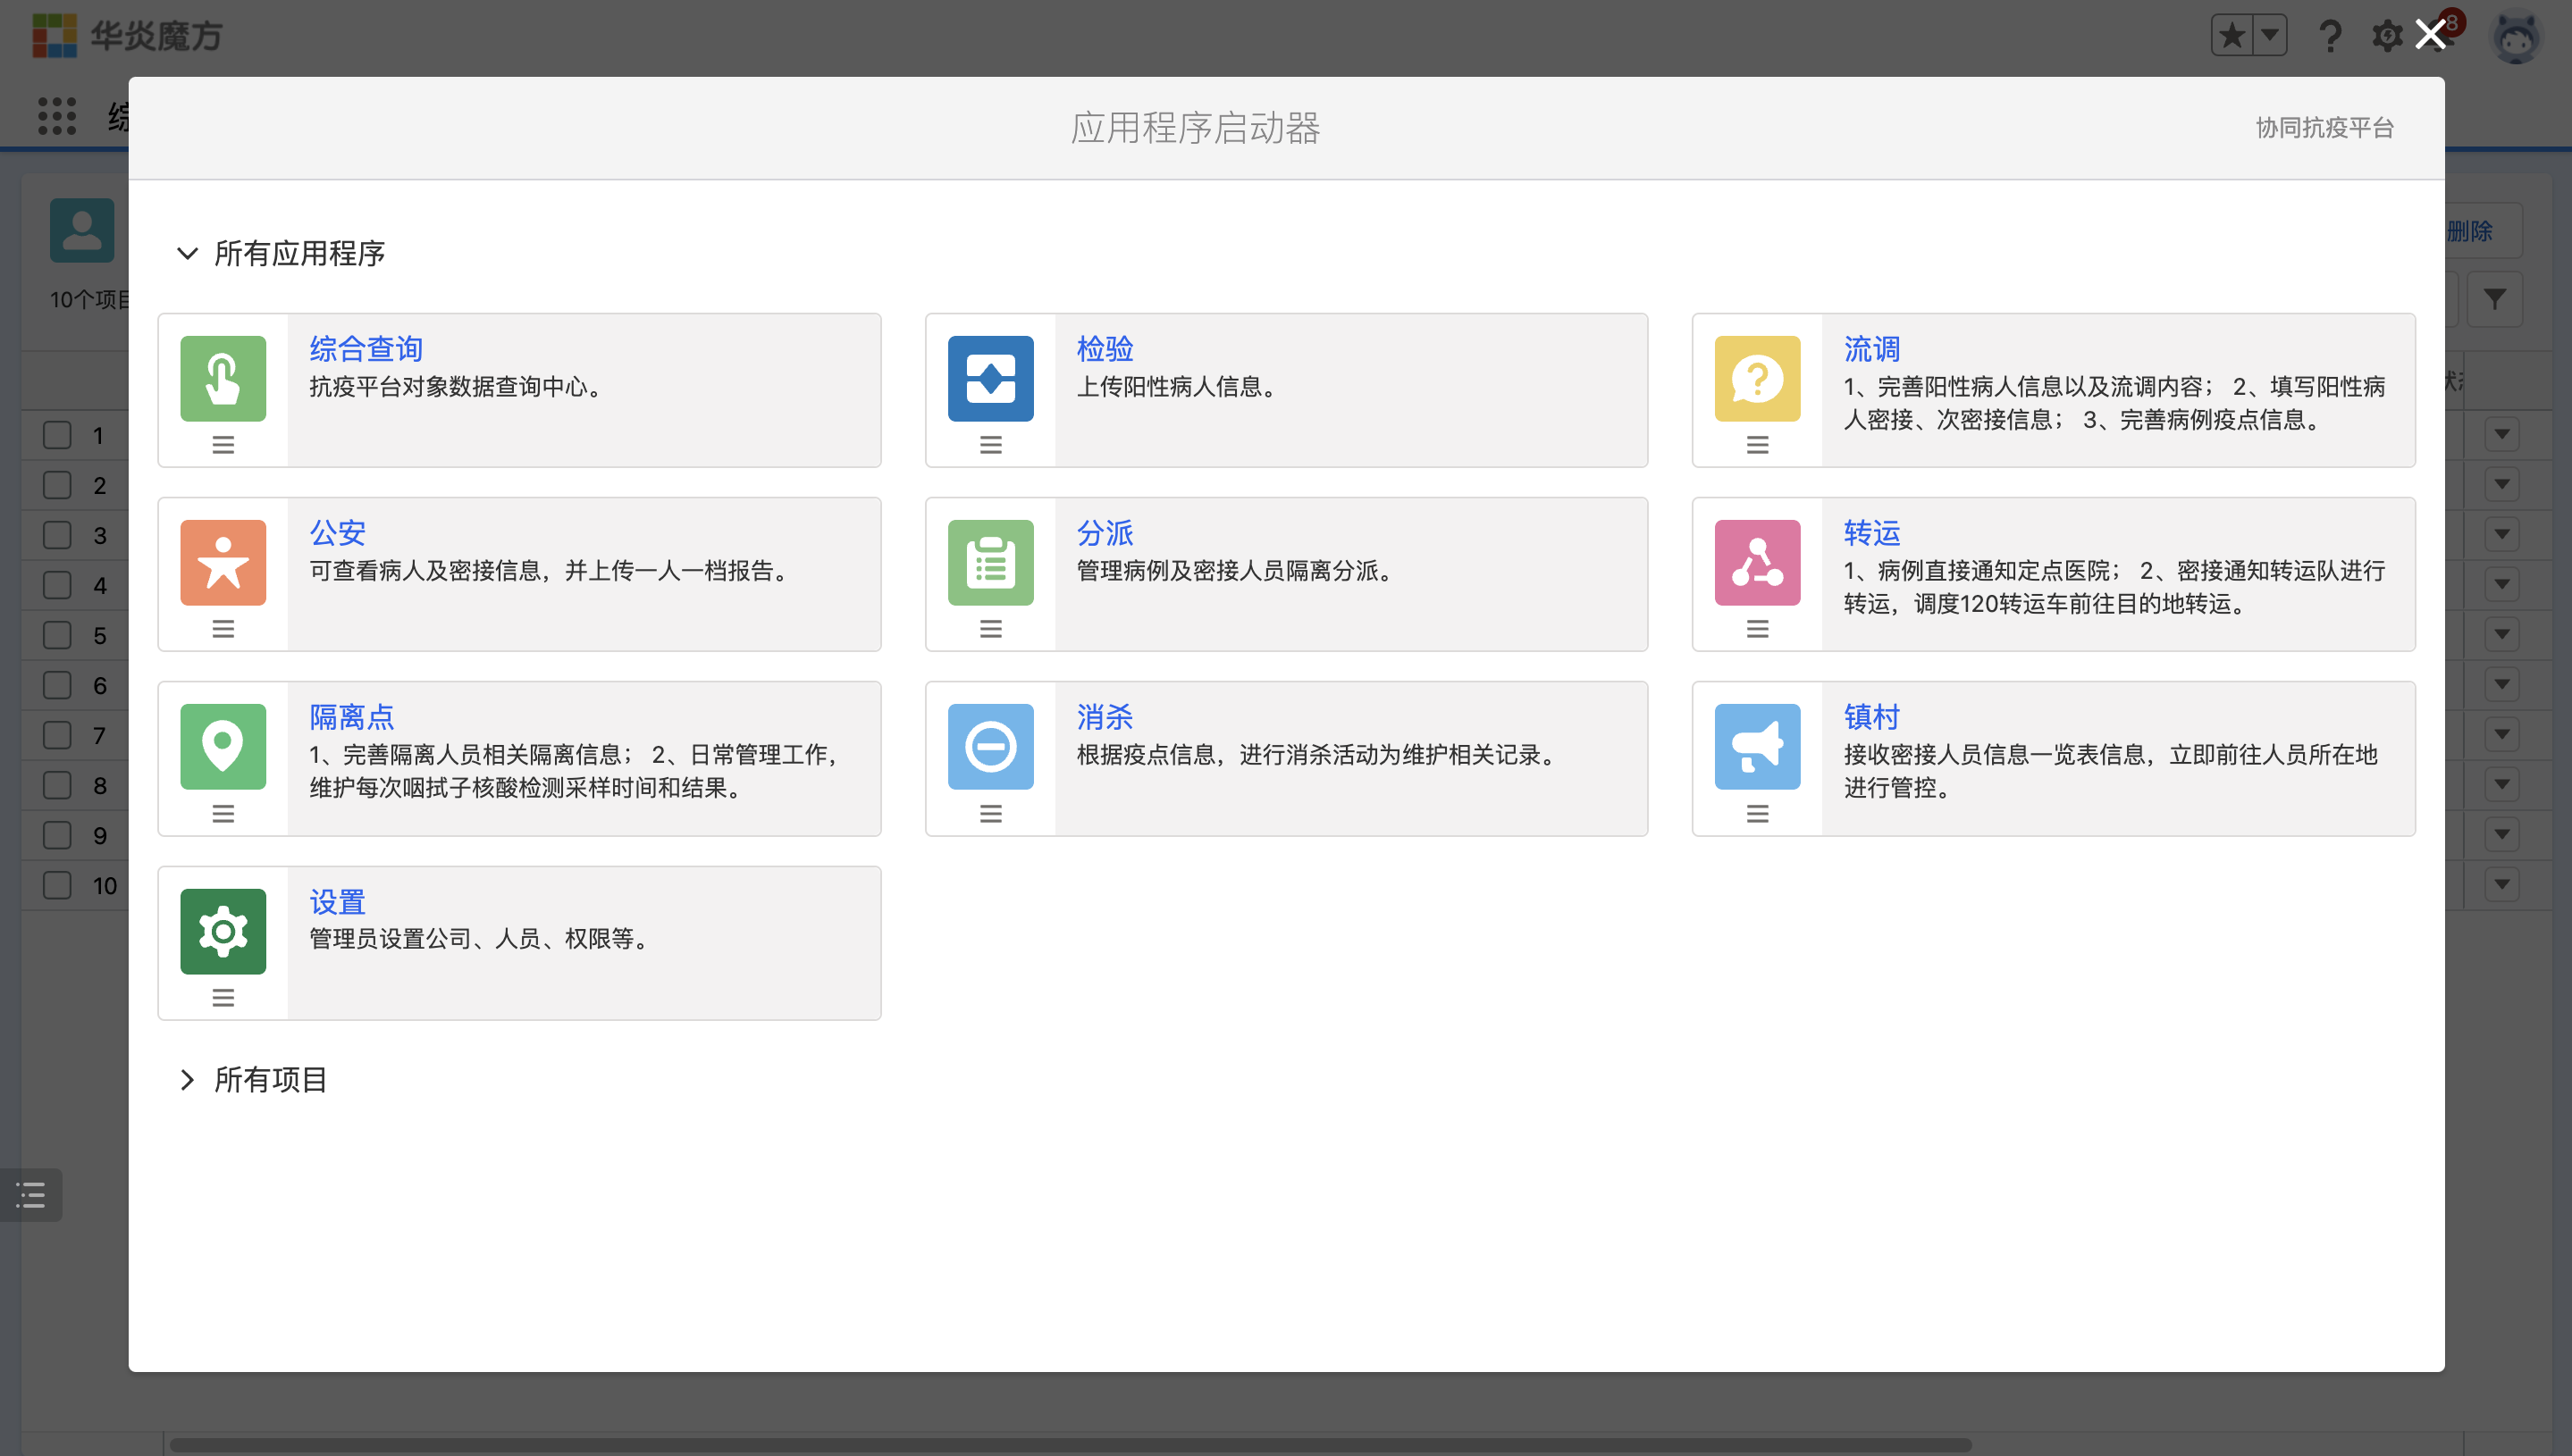Tick the checkbox for row 2
The width and height of the screenshot is (2572, 1456).
tap(57, 485)
